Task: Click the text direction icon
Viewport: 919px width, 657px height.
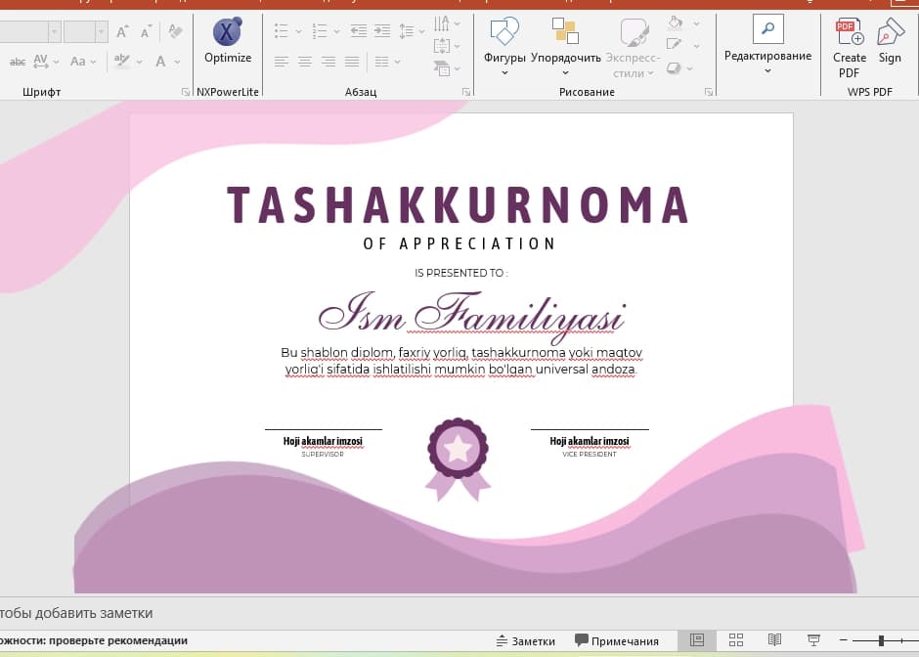Action: tap(442, 23)
